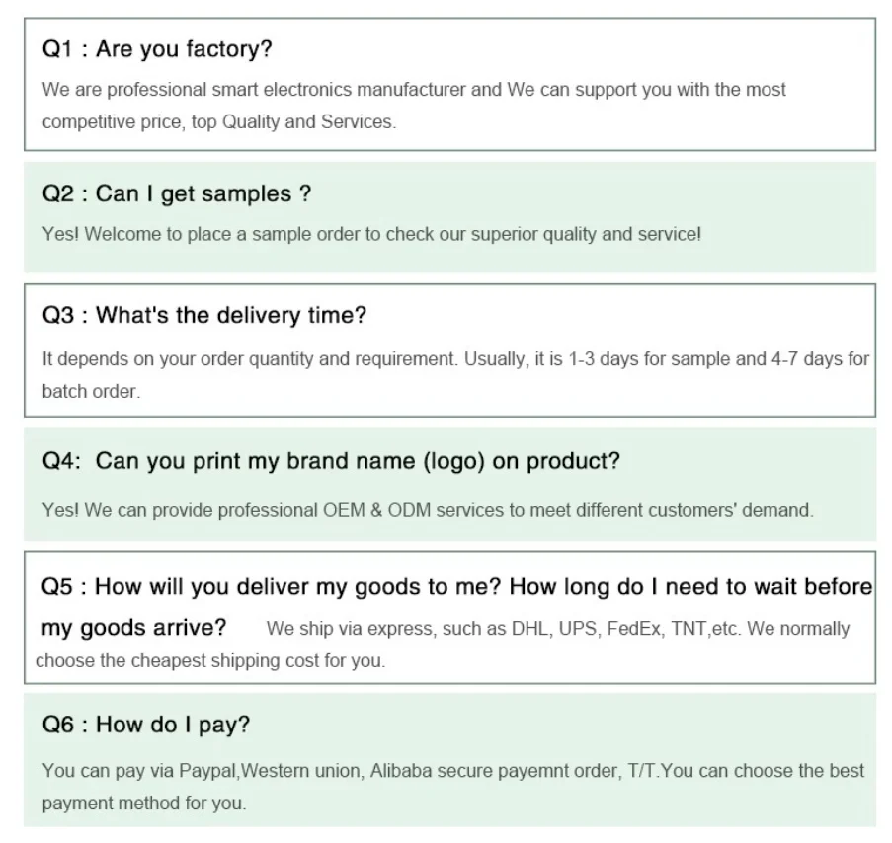Click the 'choose the cheapest shipping cost for you' line
Image resolution: width=892 pixels, height=843 pixels.
[x=209, y=661]
